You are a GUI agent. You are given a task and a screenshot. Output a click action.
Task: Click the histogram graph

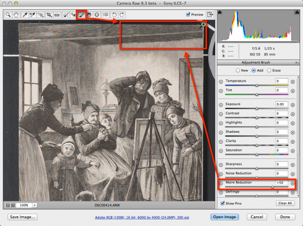pyautogui.click(x=258, y=26)
